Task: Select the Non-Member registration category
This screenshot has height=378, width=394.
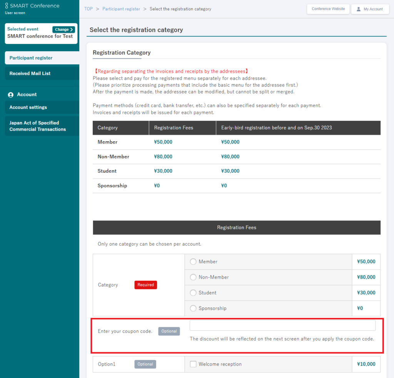Action: 193,277
